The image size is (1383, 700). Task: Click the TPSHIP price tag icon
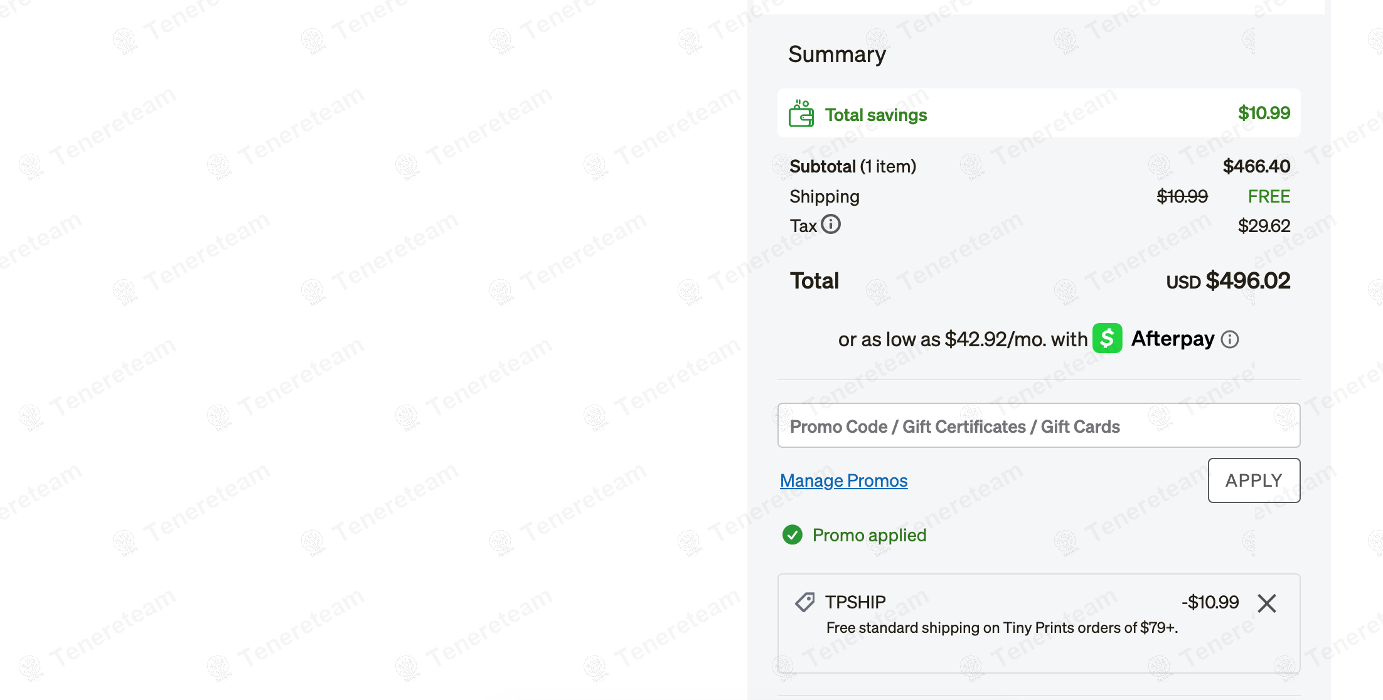[804, 602]
